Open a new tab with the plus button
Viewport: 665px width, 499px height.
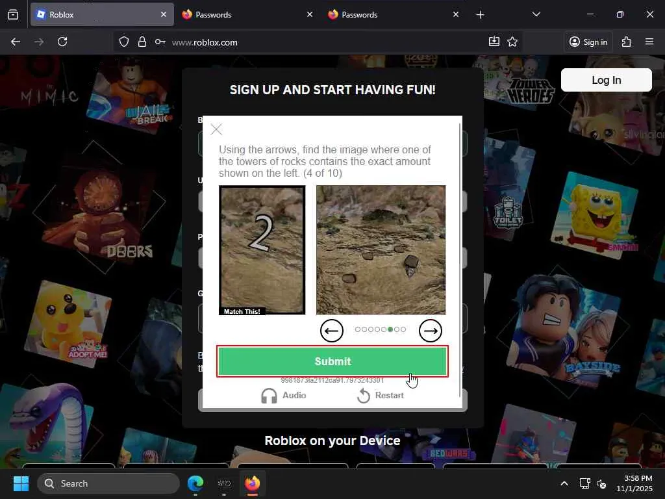click(x=480, y=15)
